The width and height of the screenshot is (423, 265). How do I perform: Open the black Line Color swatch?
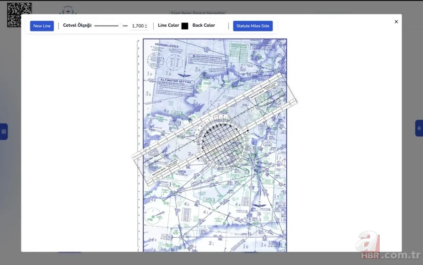(x=185, y=26)
